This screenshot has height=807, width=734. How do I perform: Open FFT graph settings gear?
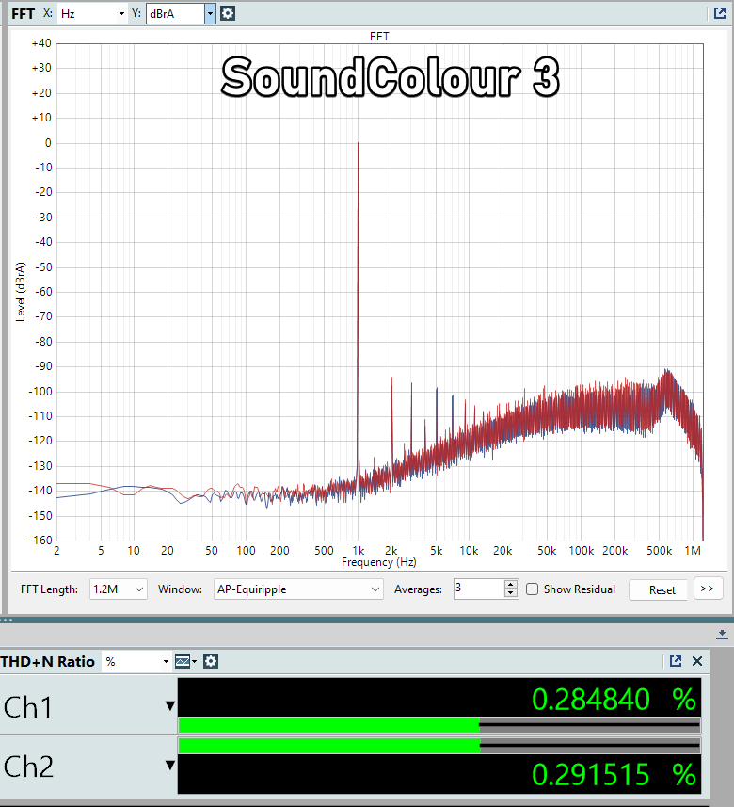[x=228, y=13]
